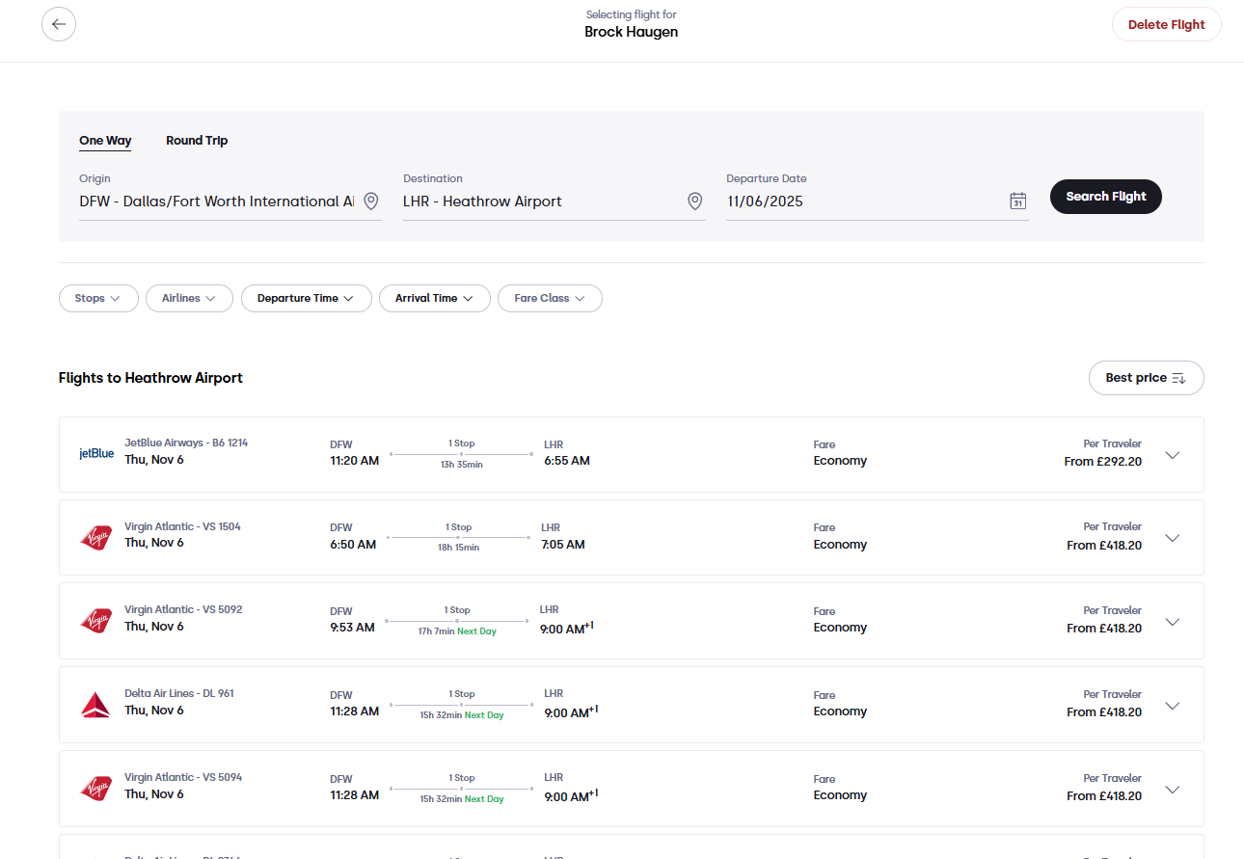
Task: Click the Virgin Atlantic - VS 5094 label
Action: (x=183, y=777)
